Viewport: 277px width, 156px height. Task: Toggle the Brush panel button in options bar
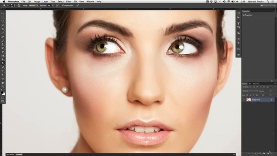(19, 6)
